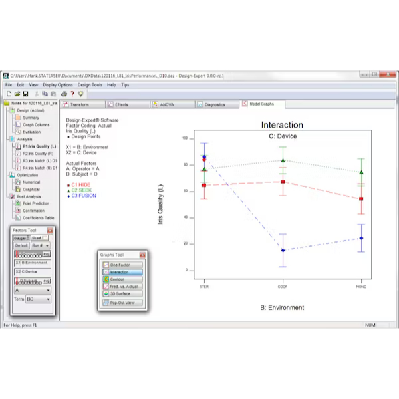Viewport: 399px width, 399px height.
Task: Click the Design-Expert logo in title bar
Action: point(5,76)
